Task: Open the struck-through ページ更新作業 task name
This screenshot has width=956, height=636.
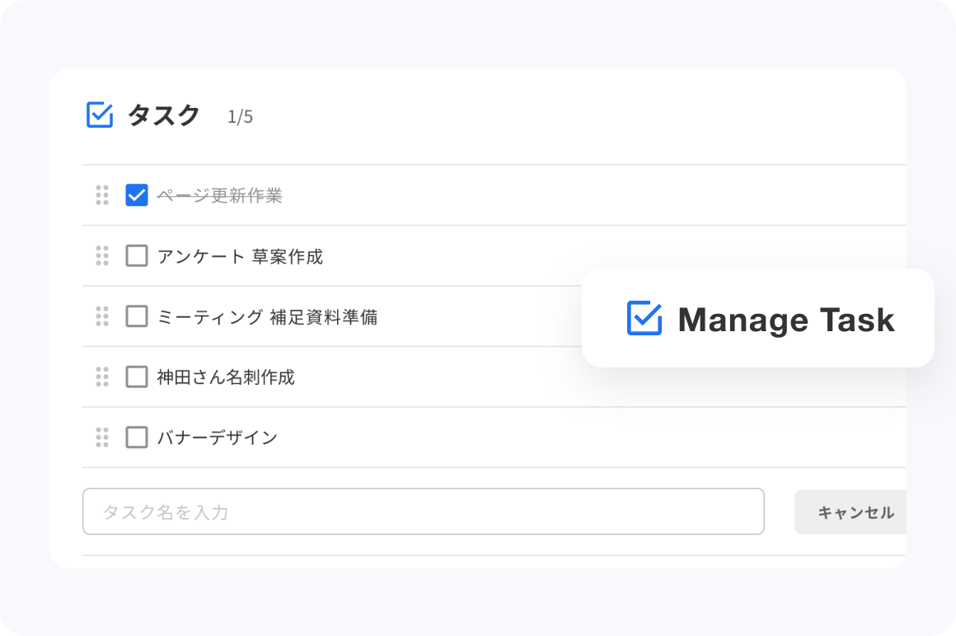Action: (219, 195)
